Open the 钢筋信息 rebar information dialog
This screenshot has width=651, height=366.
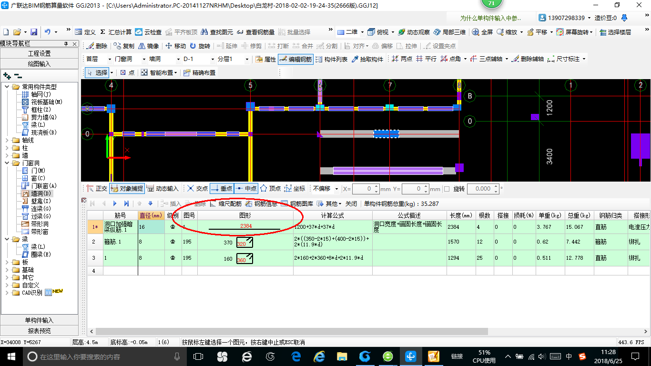tap(261, 203)
